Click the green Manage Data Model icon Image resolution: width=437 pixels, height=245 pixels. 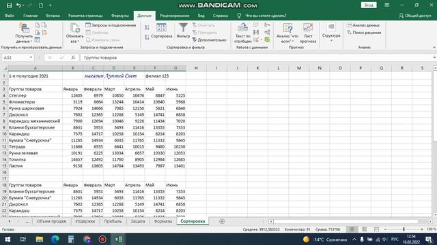click(x=267, y=40)
